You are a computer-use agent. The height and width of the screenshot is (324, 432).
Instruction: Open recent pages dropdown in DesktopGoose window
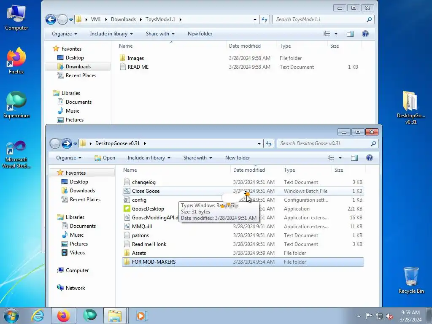click(75, 144)
